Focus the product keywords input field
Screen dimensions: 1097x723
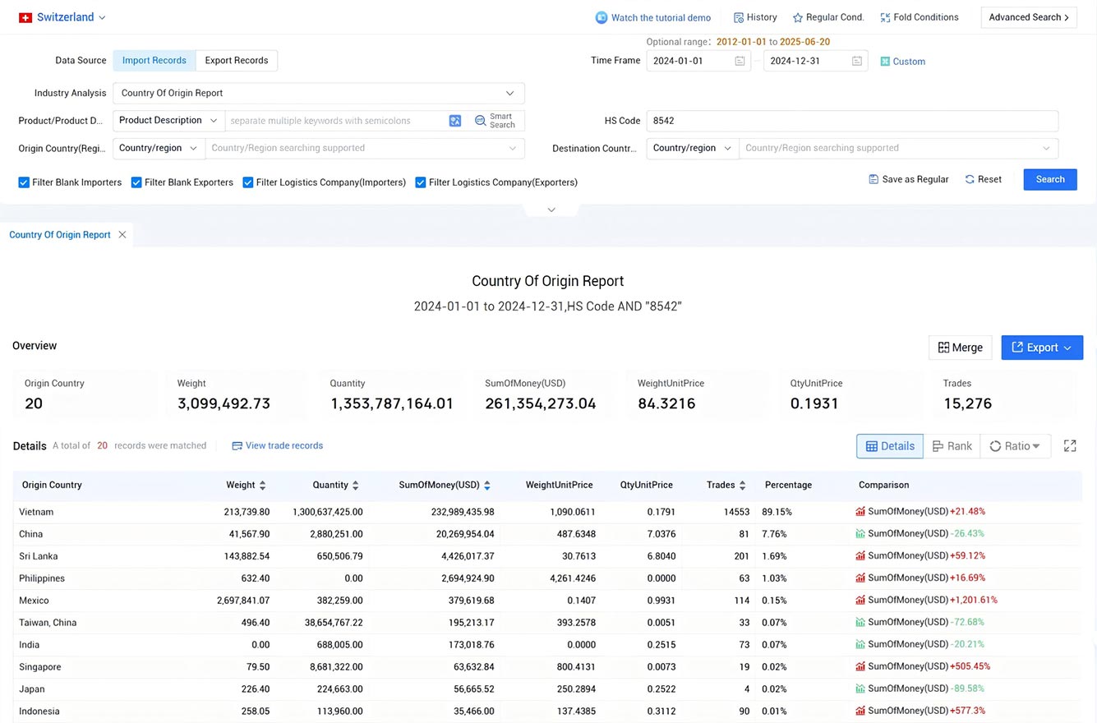click(337, 121)
